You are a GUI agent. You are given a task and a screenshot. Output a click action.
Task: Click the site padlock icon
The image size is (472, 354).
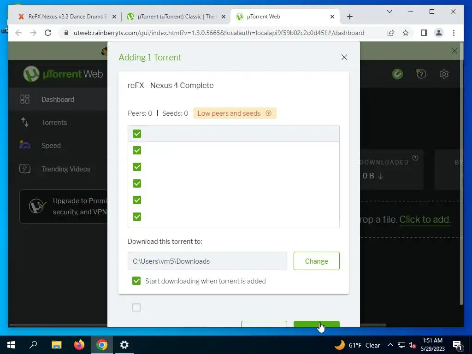click(66, 33)
